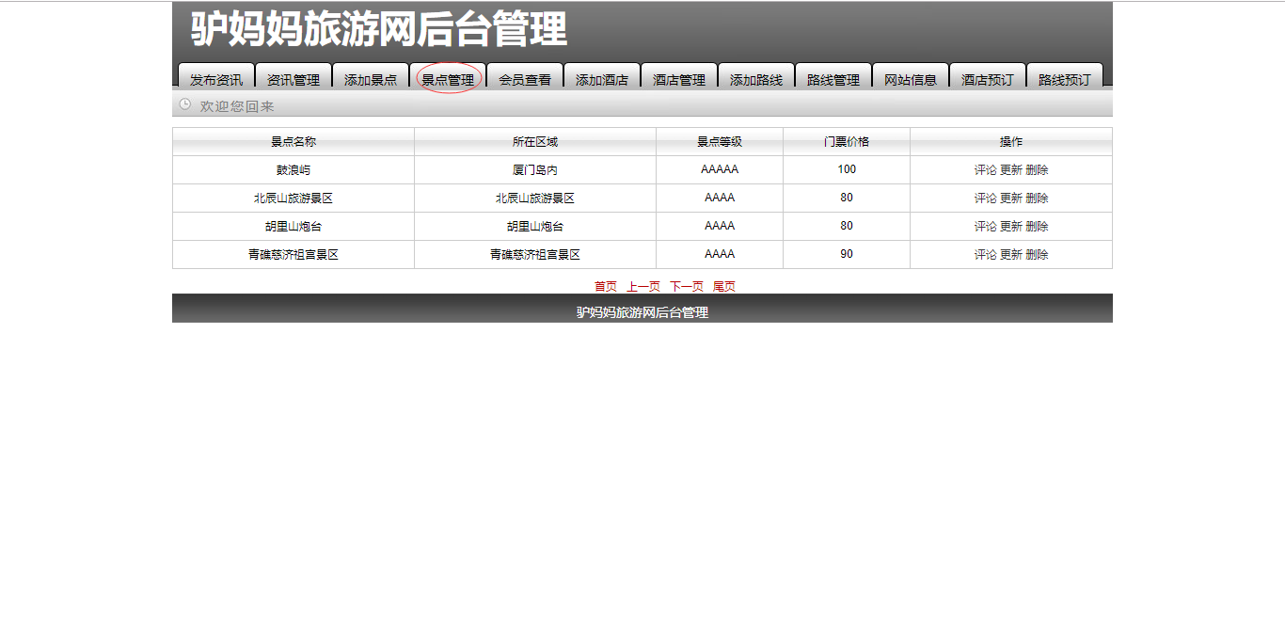Click the 欢迎您回来 welcome text
The height and width of the screenshot is (620, 1285).
click(237, 106)
